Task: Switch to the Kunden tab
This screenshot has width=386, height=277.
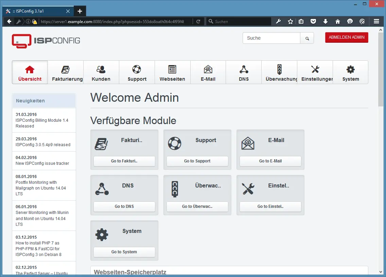Action: click(101, 73)
